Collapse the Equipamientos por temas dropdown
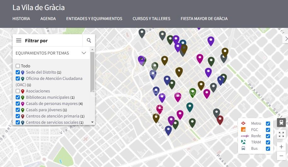288x167 pixels. tap(84, 53)
